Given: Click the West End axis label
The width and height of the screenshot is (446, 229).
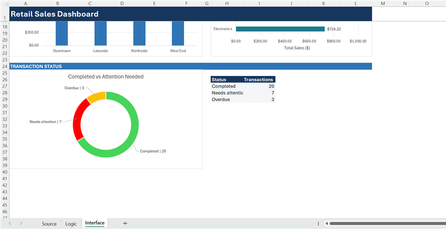Looking at the screenshot, I should click(x=178, y=51).
